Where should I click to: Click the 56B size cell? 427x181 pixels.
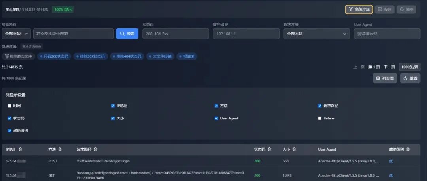[286, 161]
